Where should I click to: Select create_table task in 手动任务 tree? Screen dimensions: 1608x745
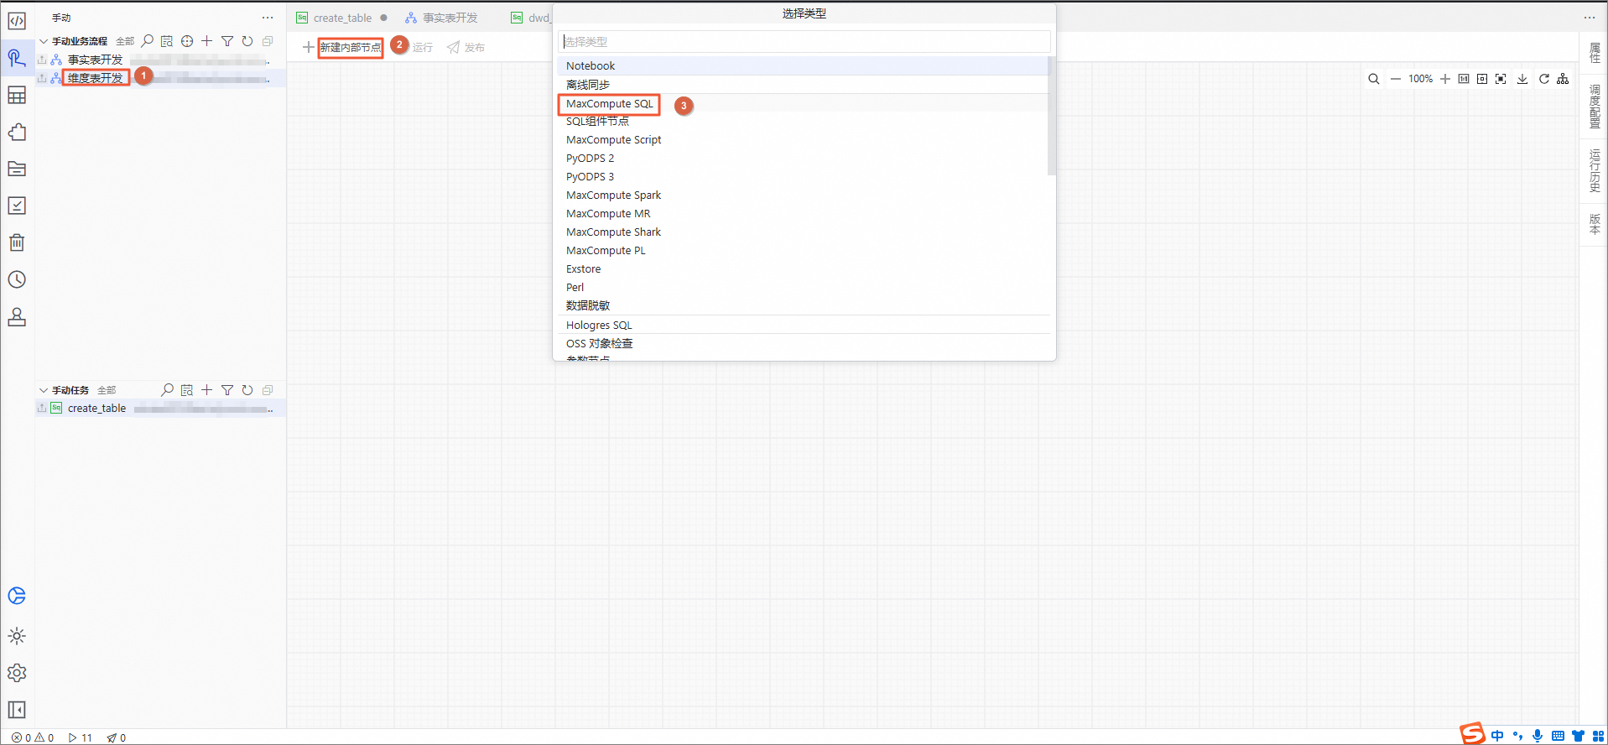coord(96,409)
